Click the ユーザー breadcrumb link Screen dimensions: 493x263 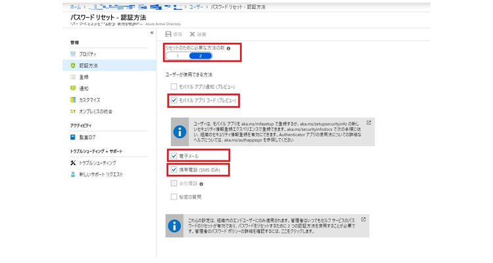tap(196, 7)
